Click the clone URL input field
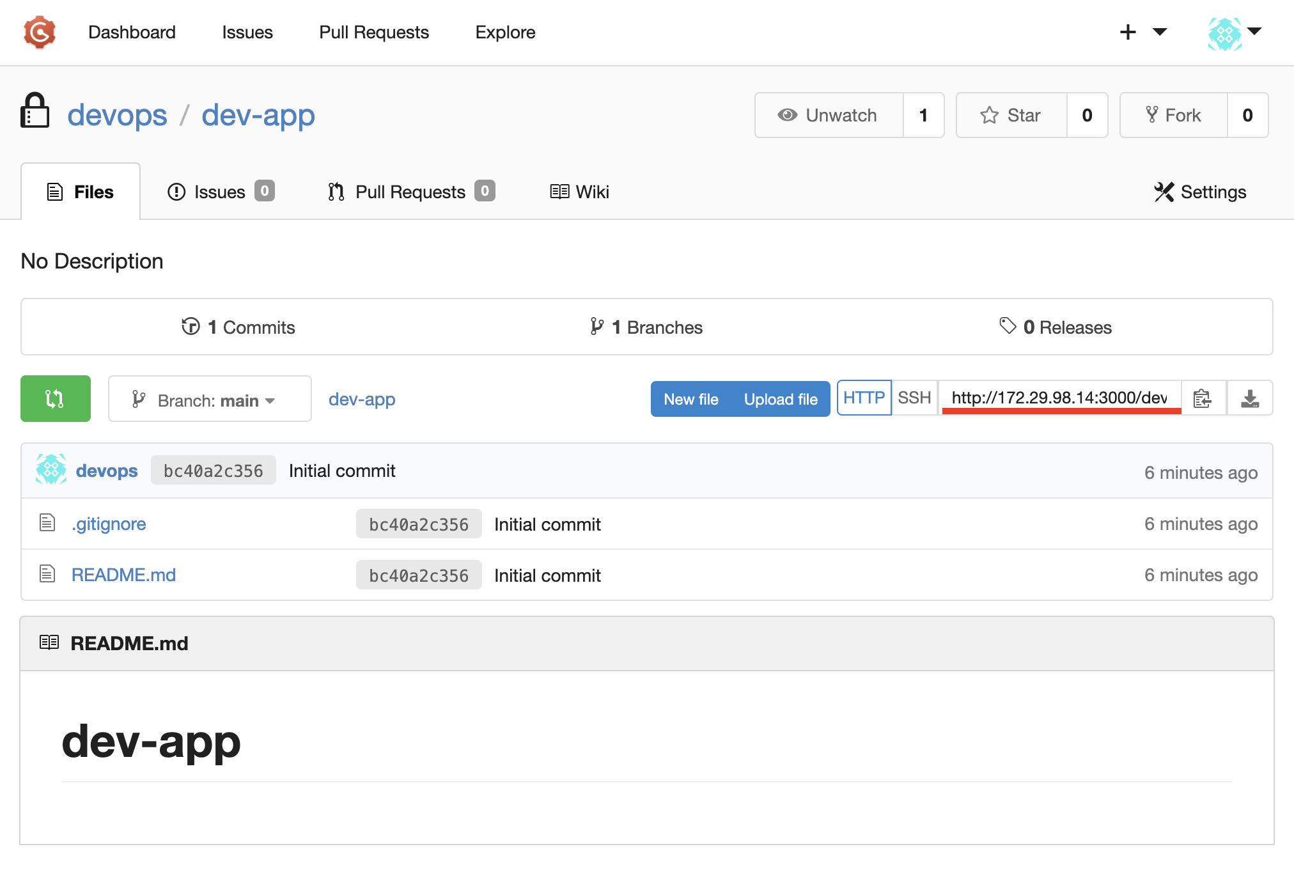Viewport: 1294px width, 872px height. coord(1059,398)
